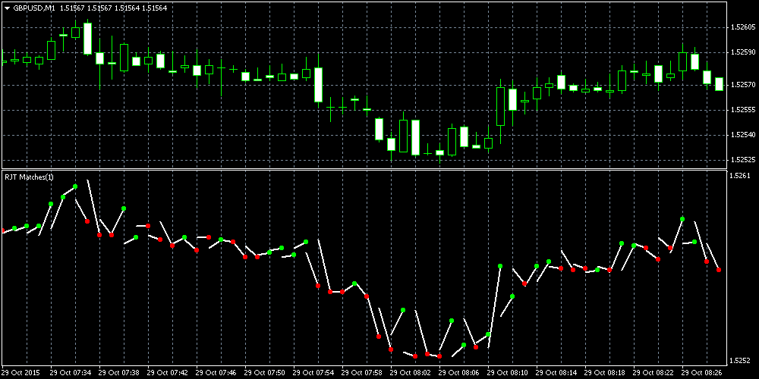Click the 1.52540 price scale label
Image resolution: width=759 pixels, height=379 pixels.
742,134
